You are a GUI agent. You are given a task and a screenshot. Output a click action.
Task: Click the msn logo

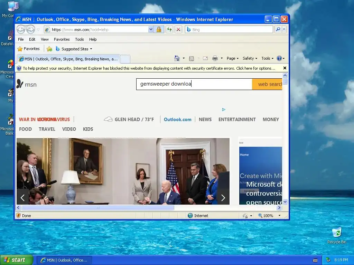pos(27,84)
